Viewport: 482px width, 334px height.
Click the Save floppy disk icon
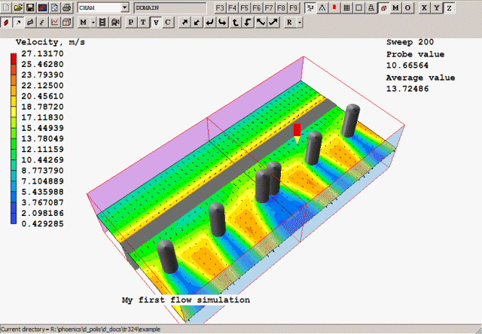pyautogui.click(x=30, y=8)
